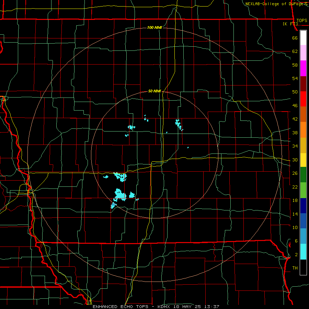The image size is (309, 309).
Task: Click the navy blue legend swatch
Action: (x=303, y=206)
